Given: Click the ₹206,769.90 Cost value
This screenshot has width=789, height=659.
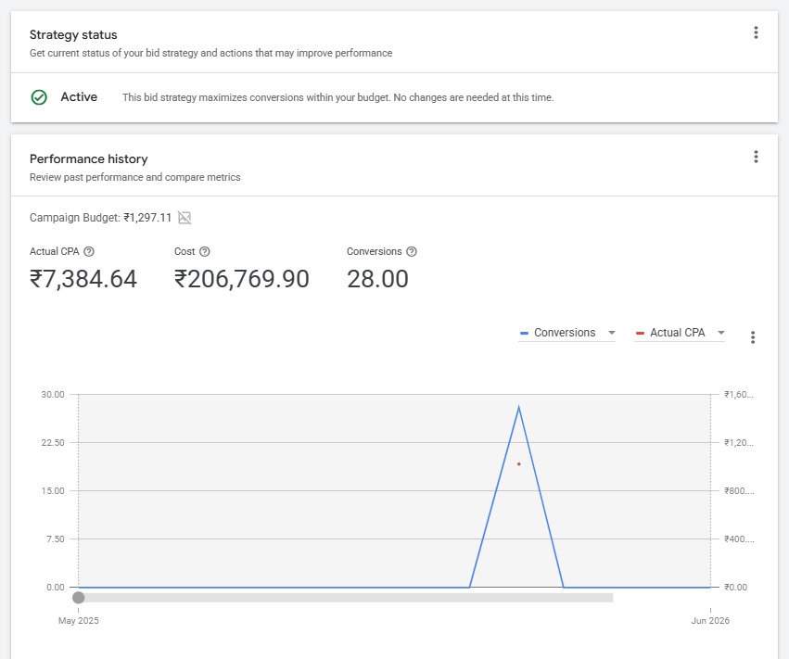Looking at the screenshot, I should pos(242,279).
